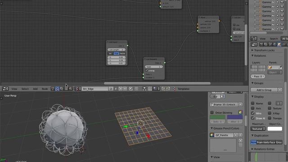This screenshot has width=288, height=162.
Task: Open the Render properties tab icon
Action: tap(261, 44)
